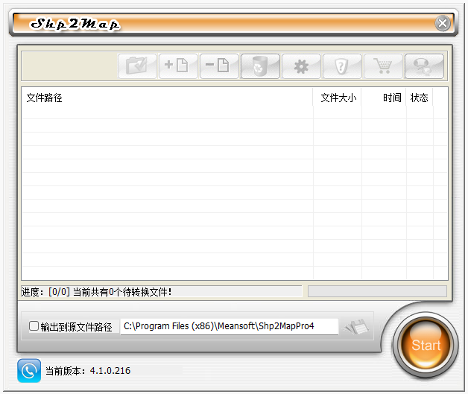Click the 状态 column header
This screenshot has width=468, height=394.
point(420,98)
